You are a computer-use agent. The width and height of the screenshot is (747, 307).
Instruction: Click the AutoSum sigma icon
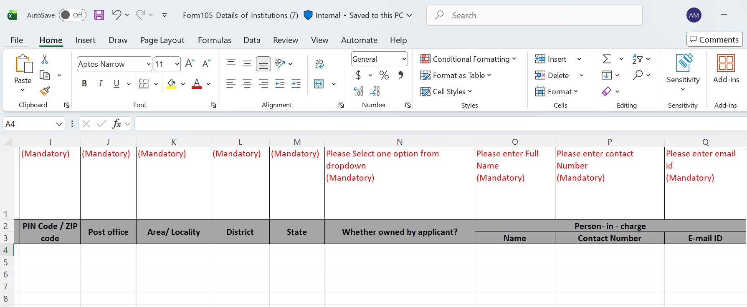tap(607, 59)
